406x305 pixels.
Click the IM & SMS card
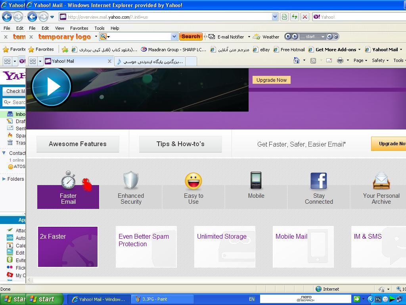[378, 247]
